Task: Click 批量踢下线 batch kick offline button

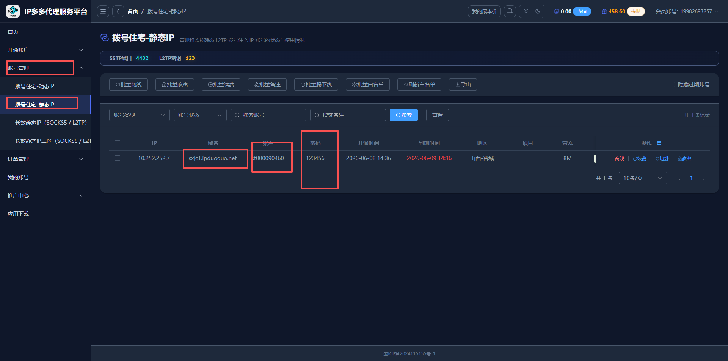Action: click(x=316, y=84)
